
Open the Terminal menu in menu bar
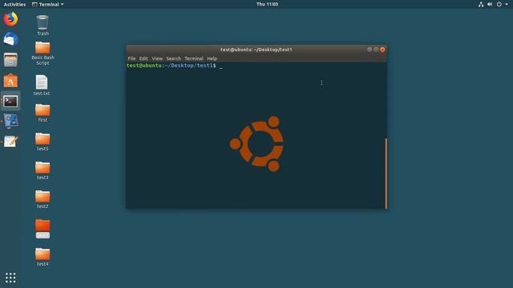(194, 58)
